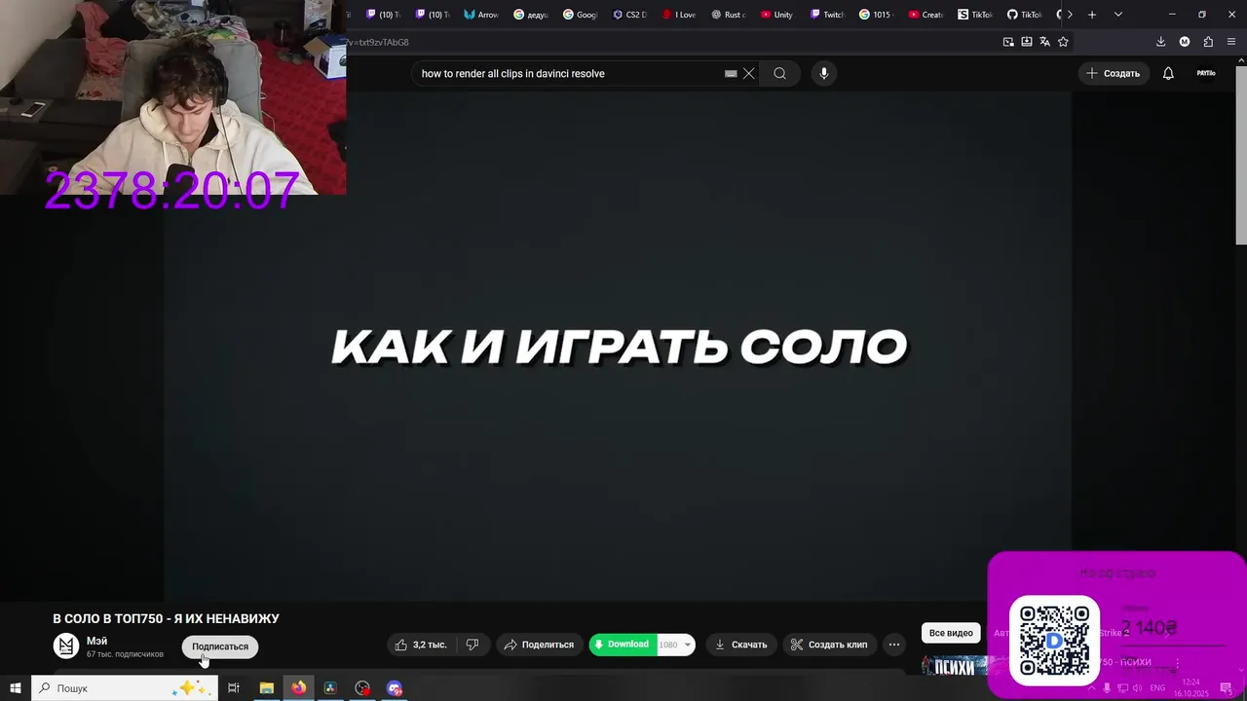The width and height of the screenshot is (1247, 701).
Task: Open the Windows Start menu
Action: pyautogui.click(x=16, y=688)
